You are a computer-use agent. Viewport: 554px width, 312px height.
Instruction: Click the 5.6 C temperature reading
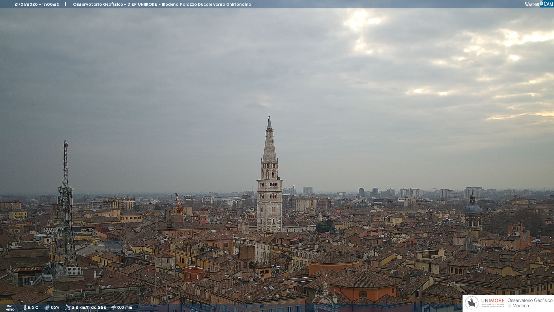(x=33, y=307)
